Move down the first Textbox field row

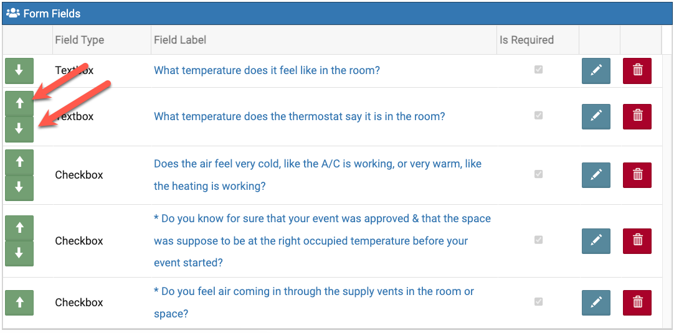[19, 70]
